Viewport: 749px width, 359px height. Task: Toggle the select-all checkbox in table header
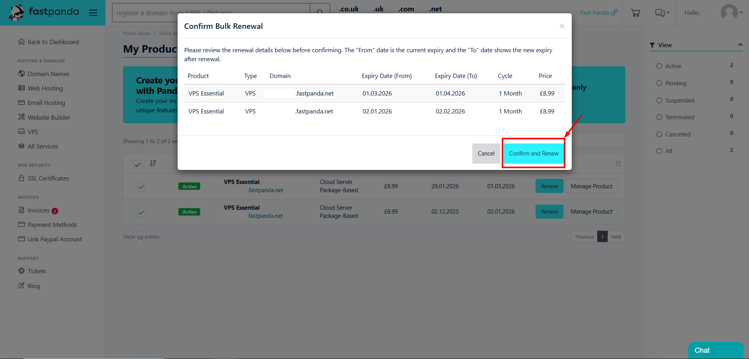pyautogui.click(x=137, y=164)
